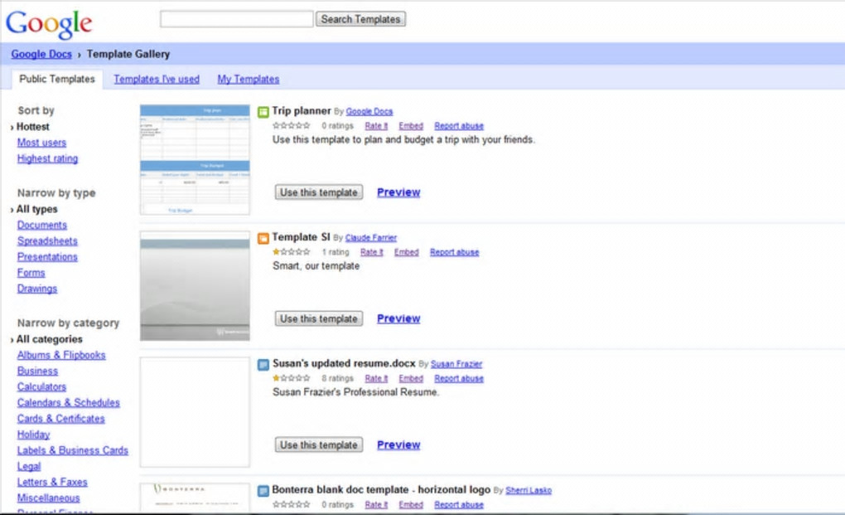Narrow type to Presentations
Viewport: 845px width, 515px height.
point(47,257)
